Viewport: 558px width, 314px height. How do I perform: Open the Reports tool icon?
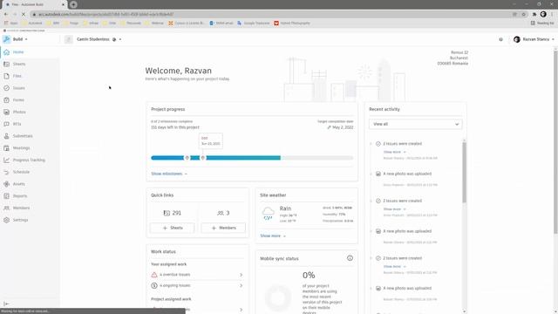6,195
